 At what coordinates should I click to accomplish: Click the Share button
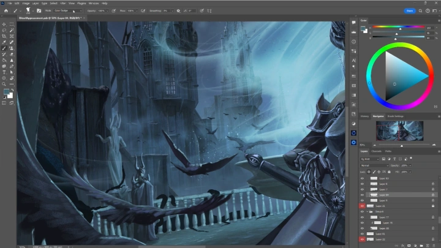(x=410, y=10)
